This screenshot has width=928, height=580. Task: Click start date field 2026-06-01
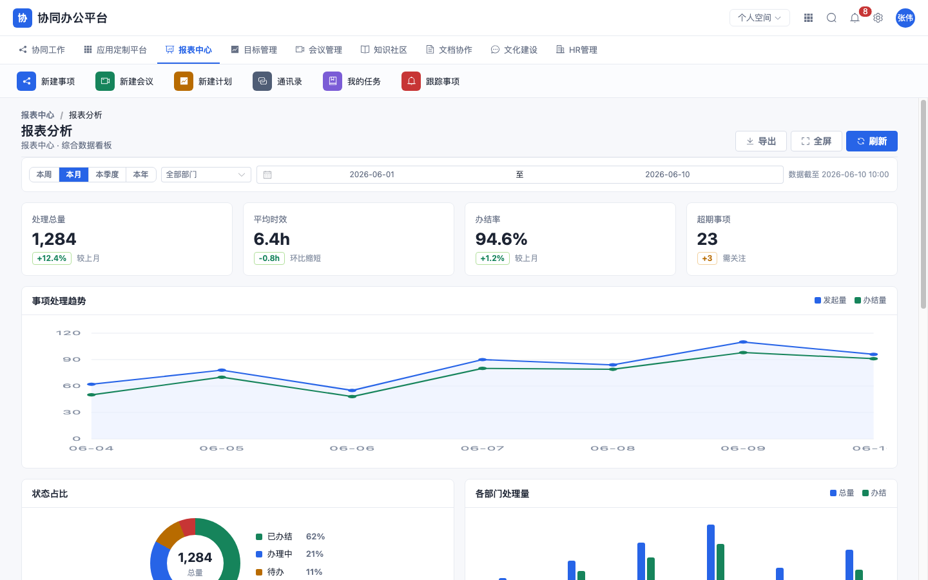[372, 175]
